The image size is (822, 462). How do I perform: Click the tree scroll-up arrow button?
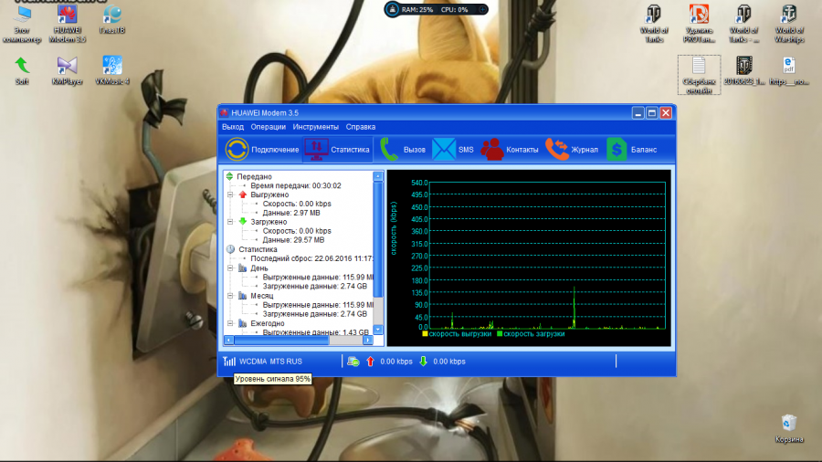pos(378,176)
